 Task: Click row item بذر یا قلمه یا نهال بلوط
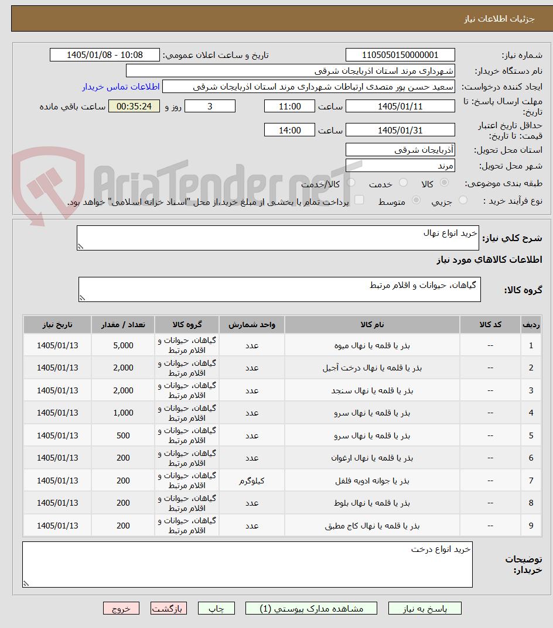[372, 503]
